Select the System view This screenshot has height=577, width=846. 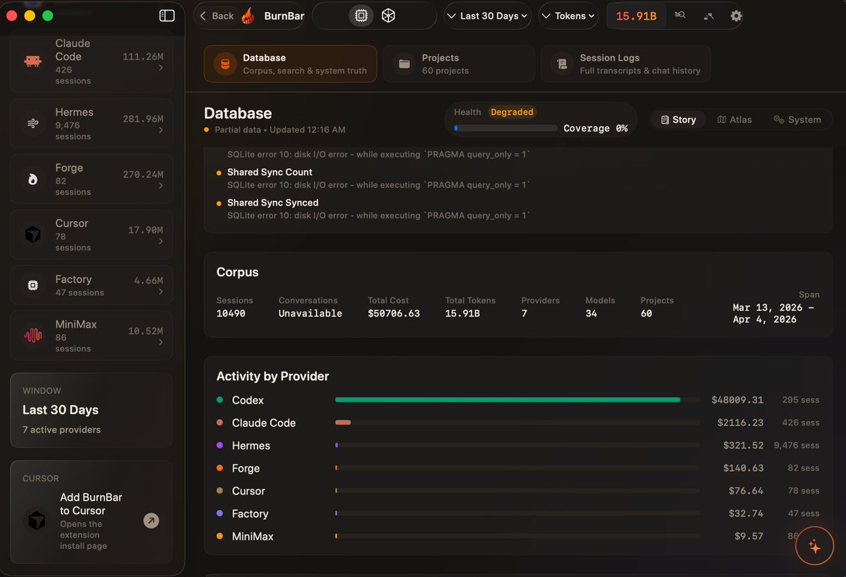pyautogui.click(x=797, y=119)
